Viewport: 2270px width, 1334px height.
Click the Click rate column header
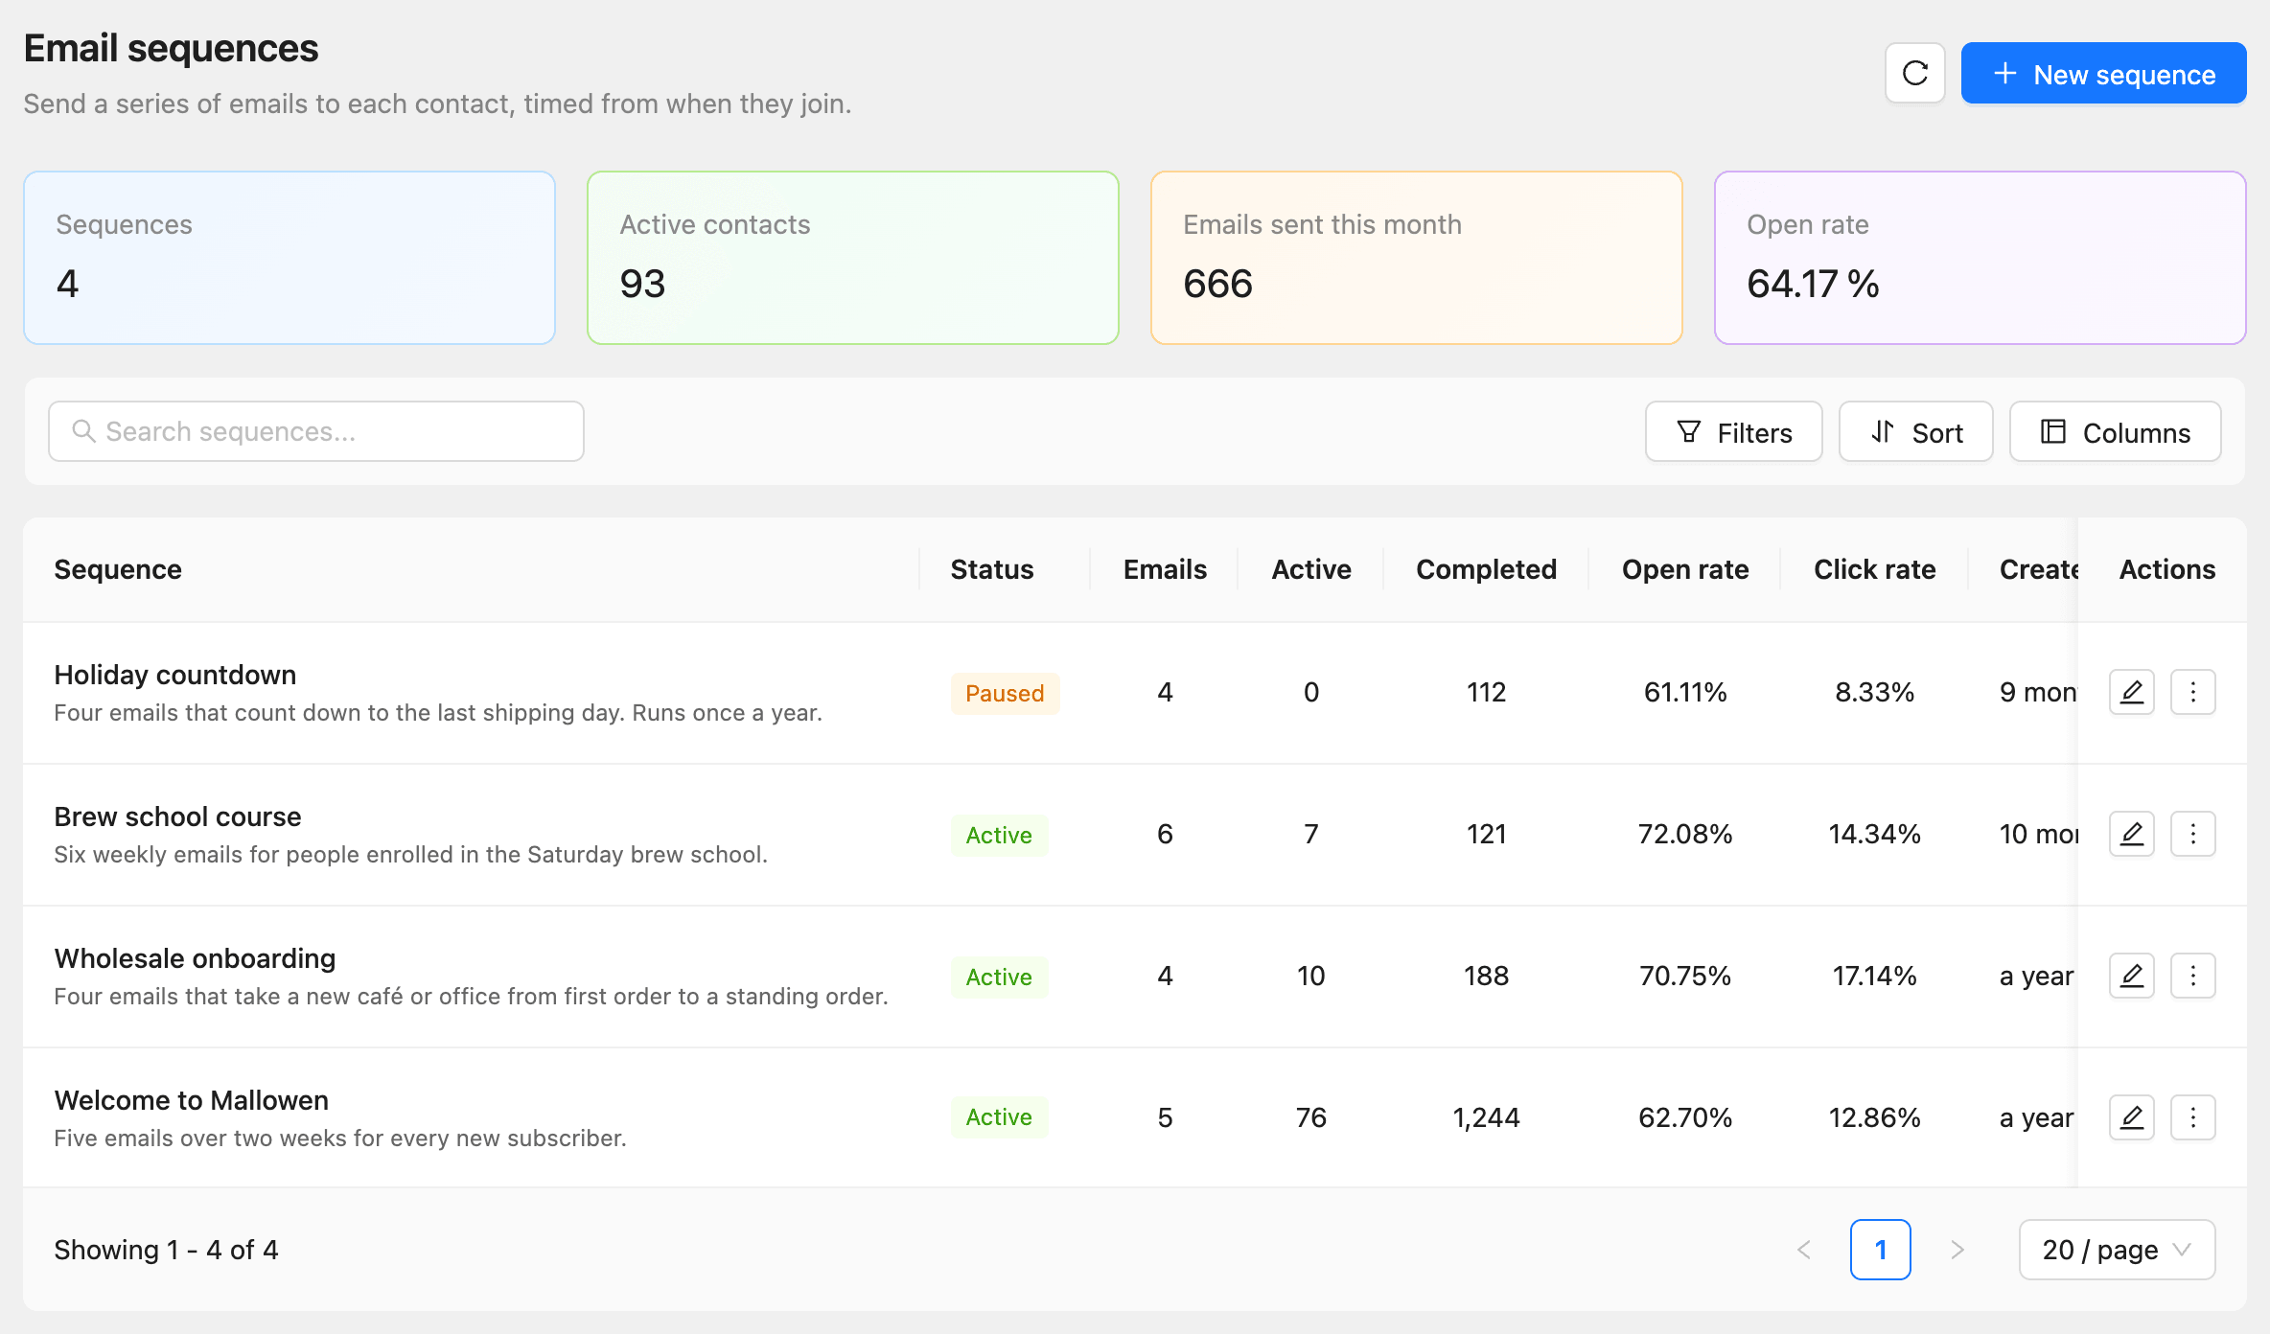point(1874,569)
